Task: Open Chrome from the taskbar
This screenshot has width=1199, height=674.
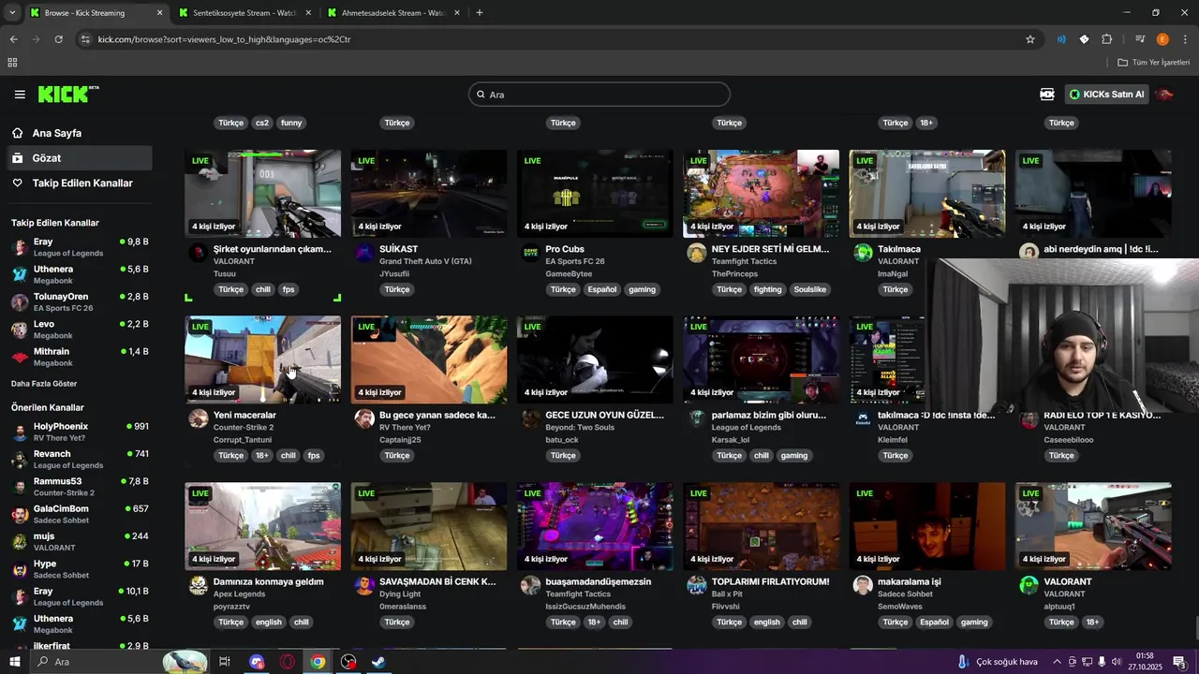Action: point(318,662)
